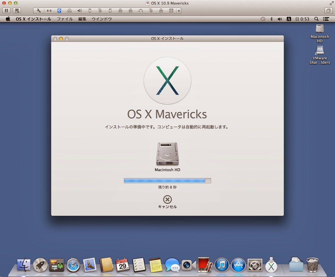The height and width of the screenshot is (277, 335).
Task: Open Finder from the Dock
Action: coord(24,265)
